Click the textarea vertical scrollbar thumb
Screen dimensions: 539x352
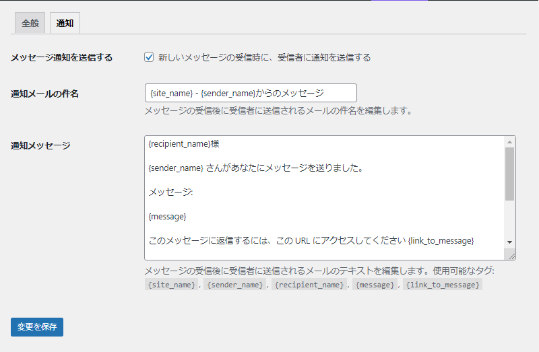tap(509, 174)
